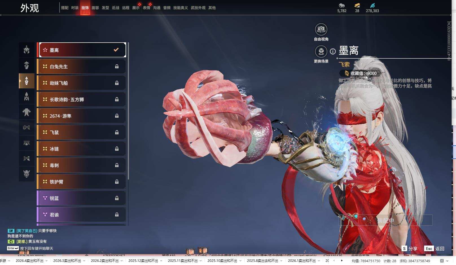Open dropdown on 2026.3卖出和不出 sheet tab

pos(84,261)
